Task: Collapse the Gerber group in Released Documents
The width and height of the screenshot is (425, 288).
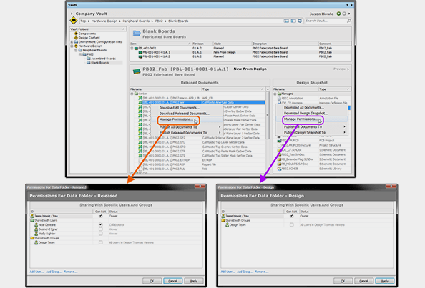Action: click(x=132, y=94)
